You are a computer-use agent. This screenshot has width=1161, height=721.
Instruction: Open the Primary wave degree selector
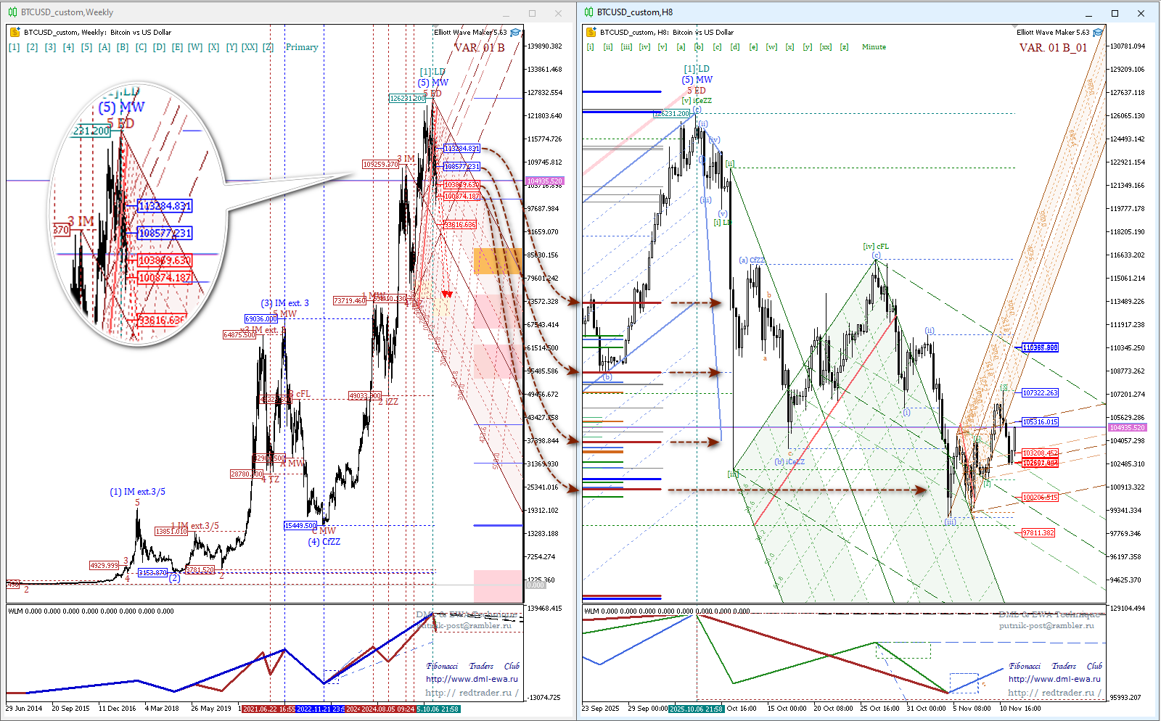pyautogui.click(x=302, y=47)
